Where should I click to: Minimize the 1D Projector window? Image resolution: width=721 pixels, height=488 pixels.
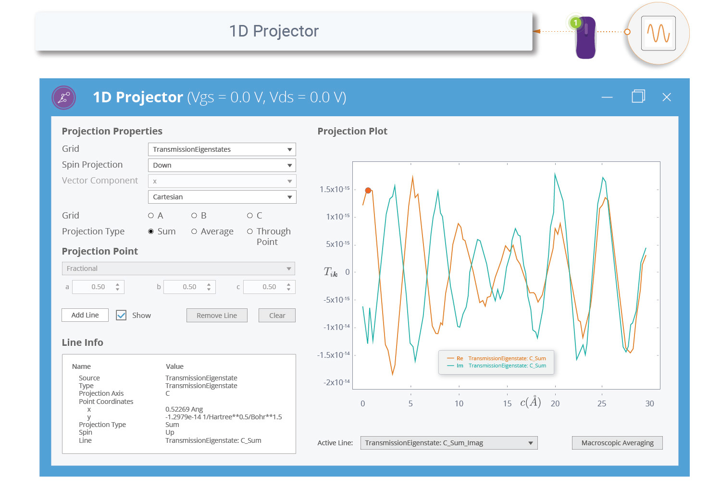click(x=607, y=97)
